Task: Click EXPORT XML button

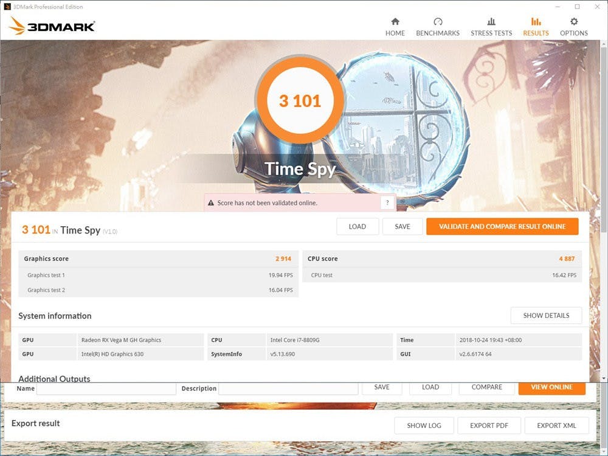Action: coord(556,426)
